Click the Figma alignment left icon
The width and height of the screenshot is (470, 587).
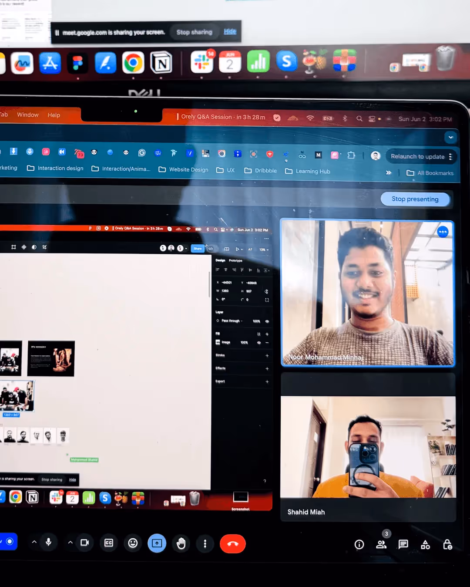[218, 270]
